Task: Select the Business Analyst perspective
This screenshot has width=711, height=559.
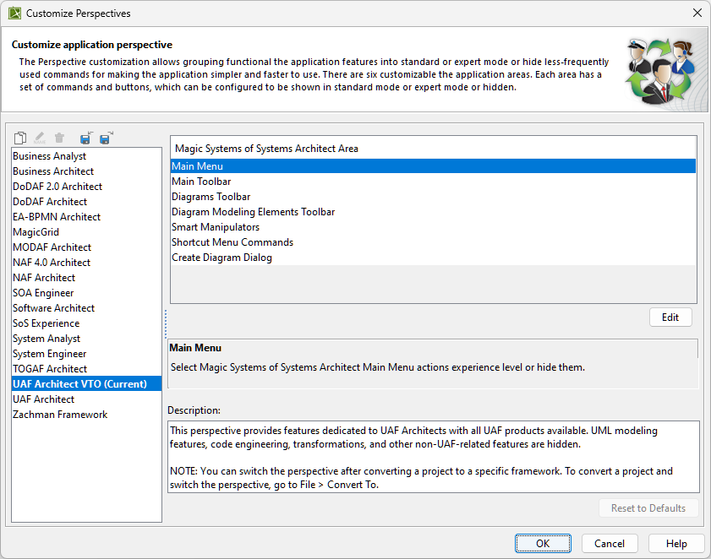Action: coord(86,156)
